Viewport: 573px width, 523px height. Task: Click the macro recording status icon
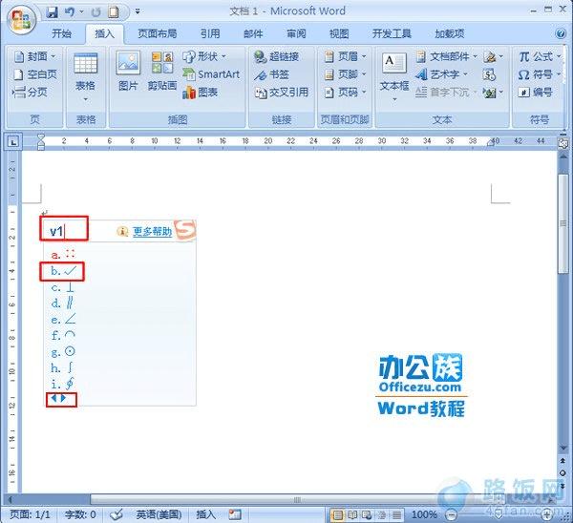tap(235, 514)
